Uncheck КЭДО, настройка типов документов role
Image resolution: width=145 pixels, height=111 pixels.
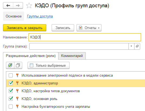(11, 91)
